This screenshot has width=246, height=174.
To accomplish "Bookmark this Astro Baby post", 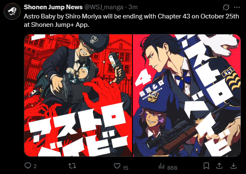I will pyautogui.click(x=206, y=166).
